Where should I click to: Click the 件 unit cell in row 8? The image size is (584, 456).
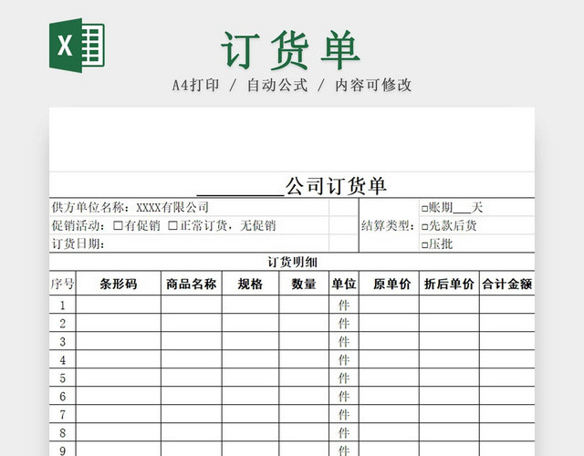(344, 432)
